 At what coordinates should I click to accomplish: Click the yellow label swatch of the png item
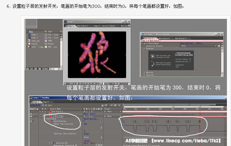pyautogui.click(x=46, y=47)
